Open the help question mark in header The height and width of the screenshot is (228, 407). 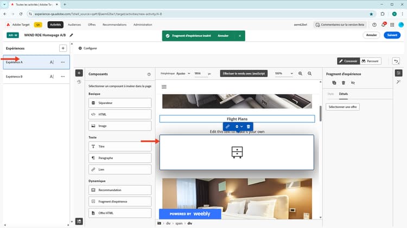point(374,25)
